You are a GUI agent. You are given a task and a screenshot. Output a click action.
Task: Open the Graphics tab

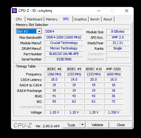pyautogui.click(x=80, y=19)
